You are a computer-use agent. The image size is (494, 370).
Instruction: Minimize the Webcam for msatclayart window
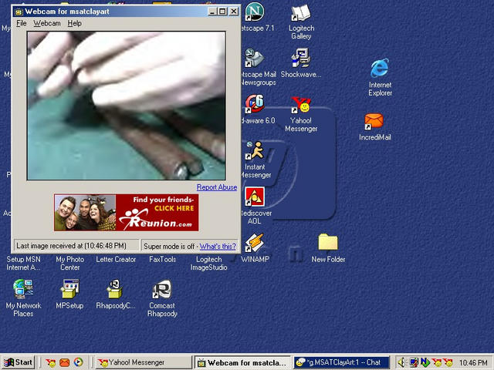[212, 12]
